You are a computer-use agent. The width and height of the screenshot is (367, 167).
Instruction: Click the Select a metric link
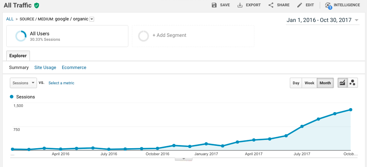pos(61,83)
